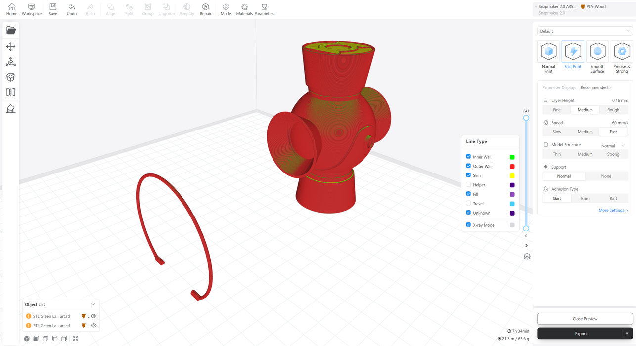Click the top layer slider handle
This screenshot has height=346, width=636.
526,118
